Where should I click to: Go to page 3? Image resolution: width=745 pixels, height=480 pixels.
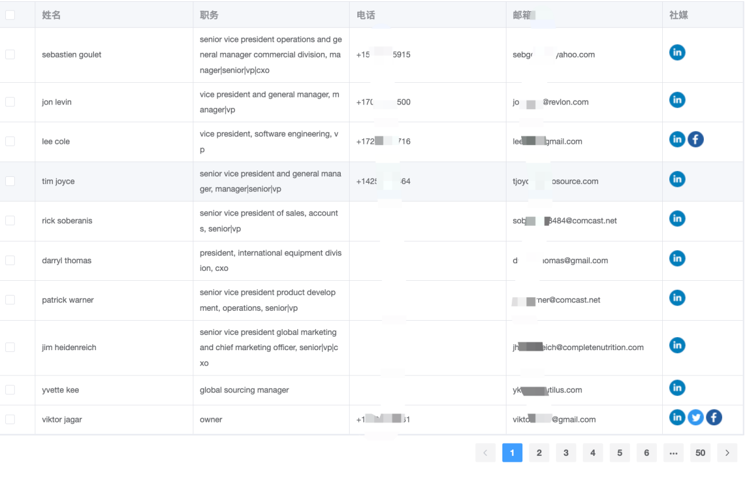coord(566,452)
